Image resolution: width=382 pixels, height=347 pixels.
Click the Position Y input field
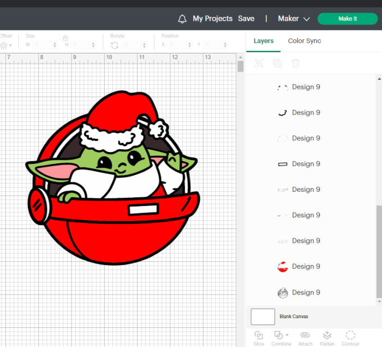point(213,45)
